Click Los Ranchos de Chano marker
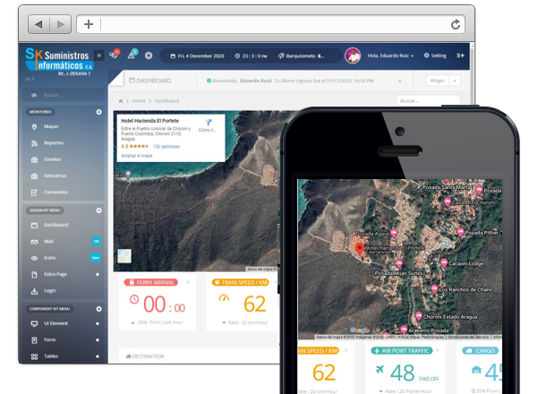Screen dimensions: 555x394 pyautogui.click(x=434, y=289)
